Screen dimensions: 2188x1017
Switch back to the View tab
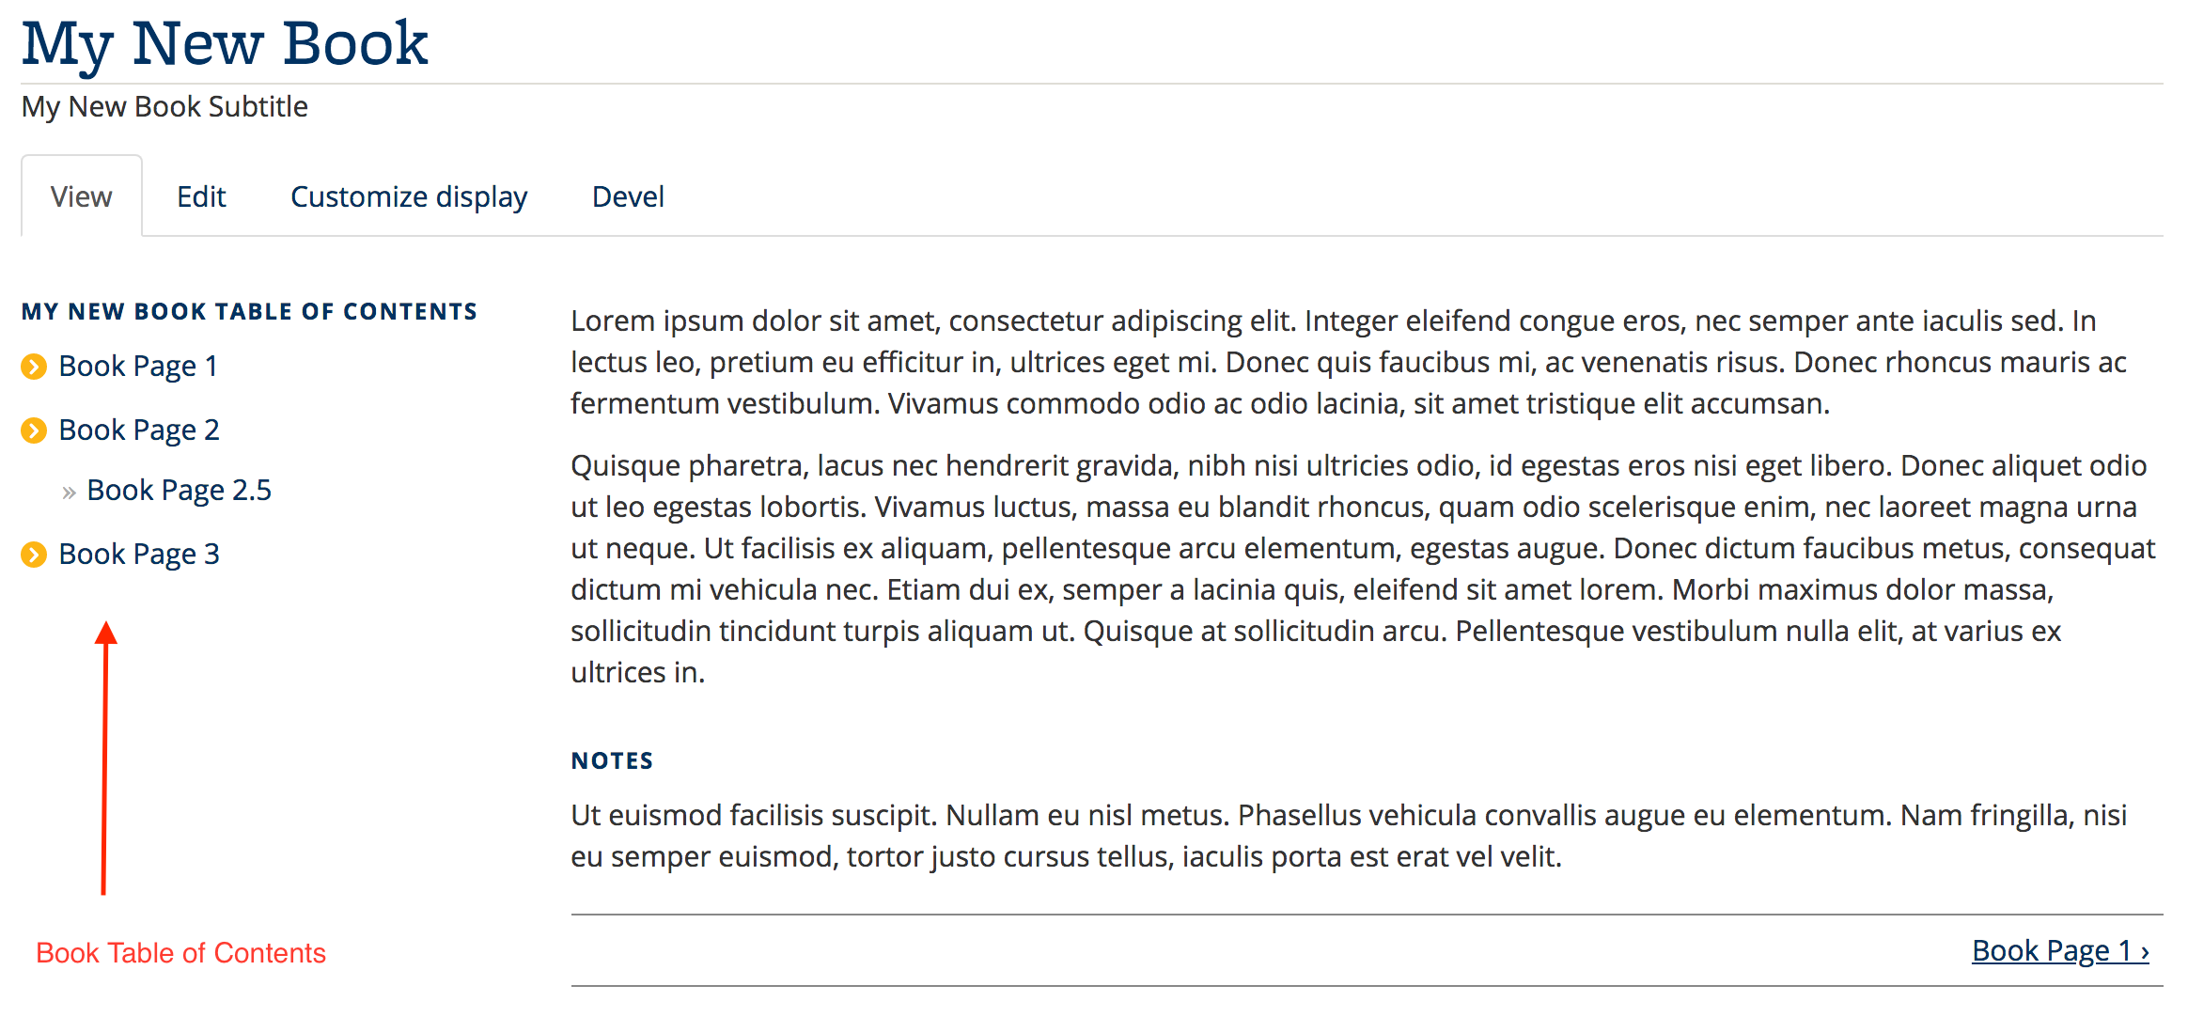pos(81,196)
